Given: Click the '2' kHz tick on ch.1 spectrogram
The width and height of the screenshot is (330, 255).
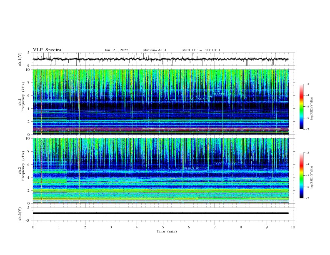Looking at the screenshot, I should (x=29, y=122).
